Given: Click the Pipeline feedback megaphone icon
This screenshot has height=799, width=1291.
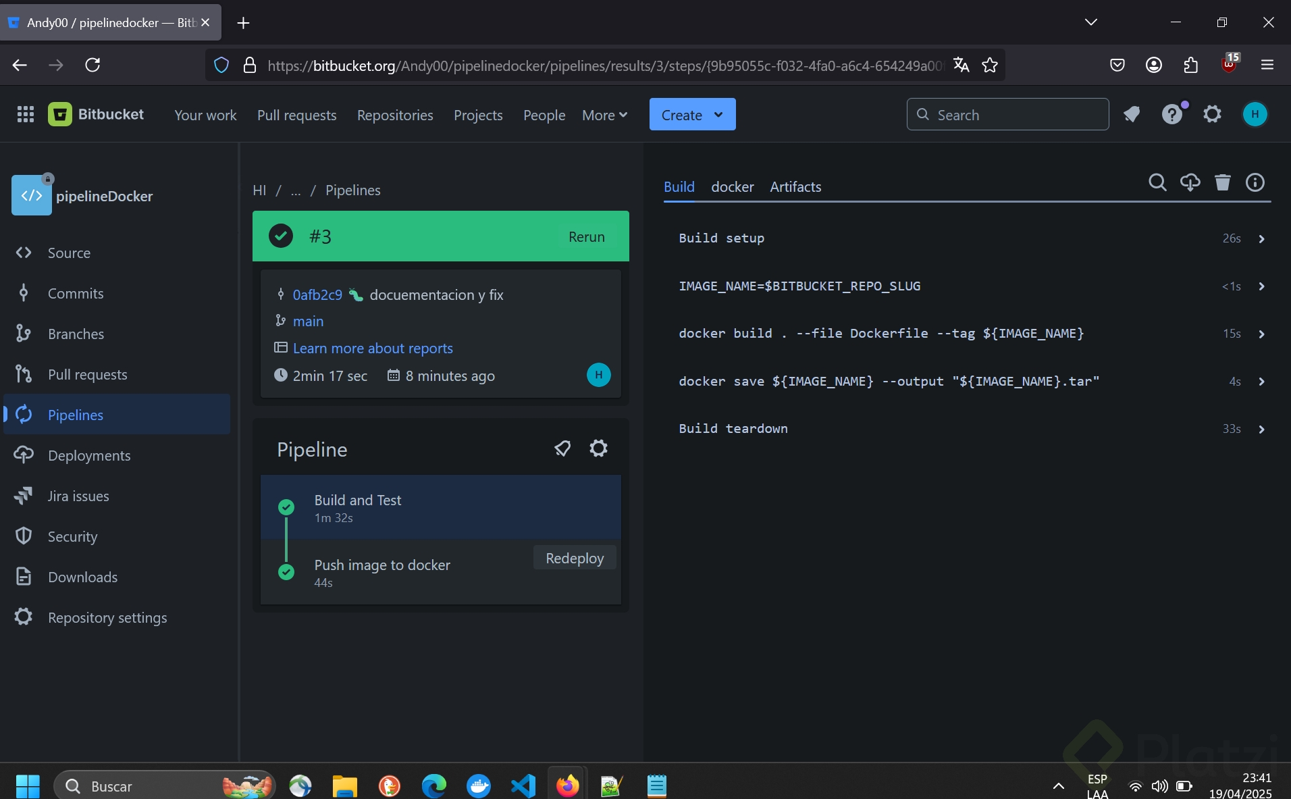Looking at the screenshot, I should pos(562,448).
